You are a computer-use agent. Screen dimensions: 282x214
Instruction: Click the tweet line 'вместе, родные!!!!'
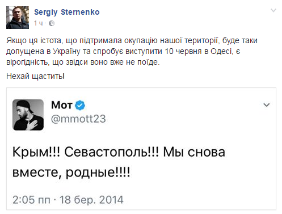tap(71, 173)
